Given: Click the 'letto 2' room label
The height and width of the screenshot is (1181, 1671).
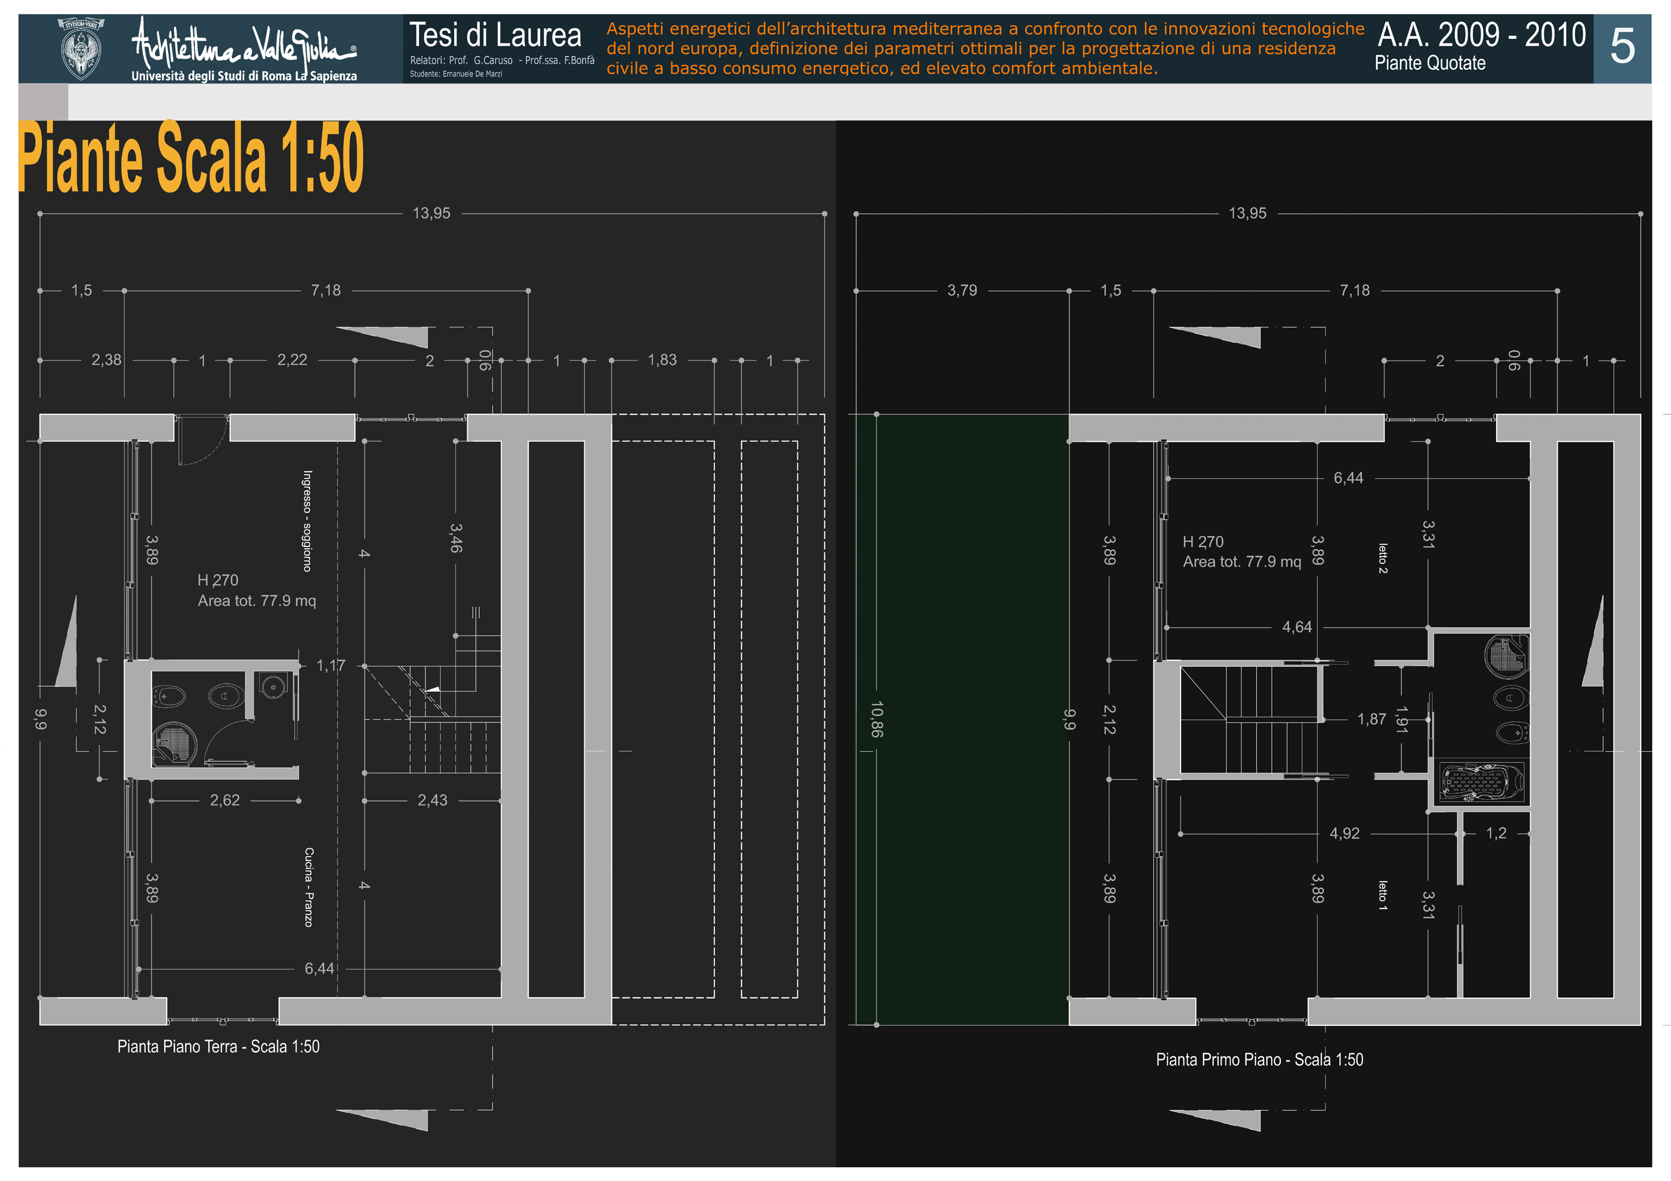Looking at the screenshot, I should (x=1382, y=558).
